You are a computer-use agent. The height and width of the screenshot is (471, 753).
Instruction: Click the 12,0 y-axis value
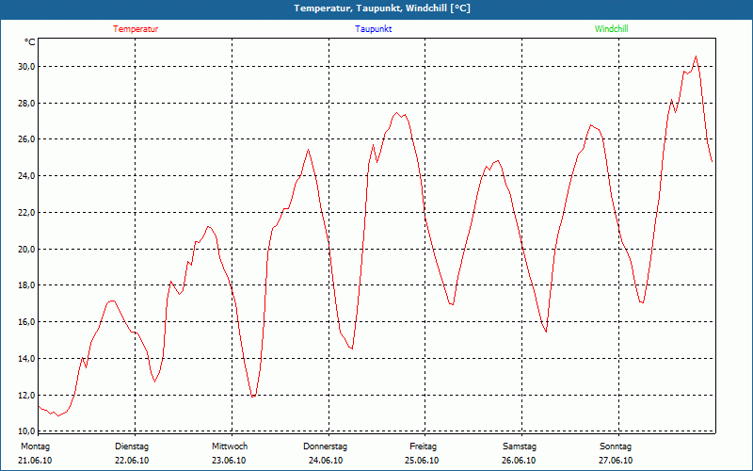coord(27,395)
